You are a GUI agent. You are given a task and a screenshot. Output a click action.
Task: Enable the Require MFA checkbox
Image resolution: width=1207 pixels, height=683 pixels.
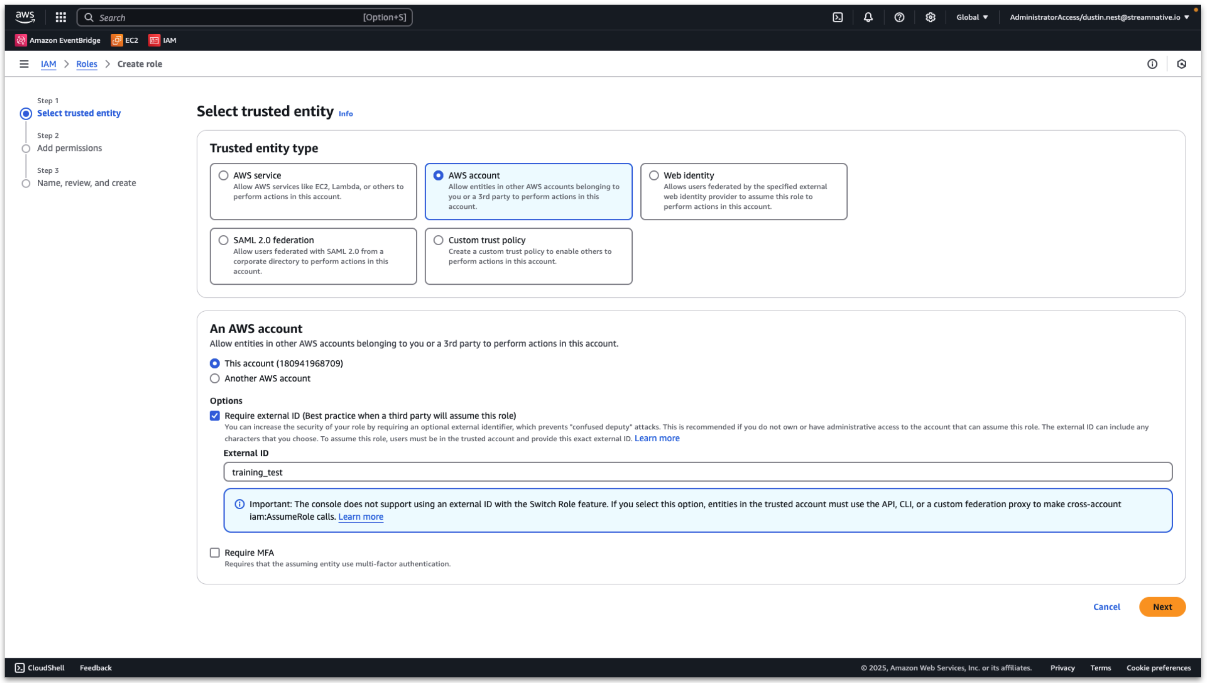pos(215,552)
